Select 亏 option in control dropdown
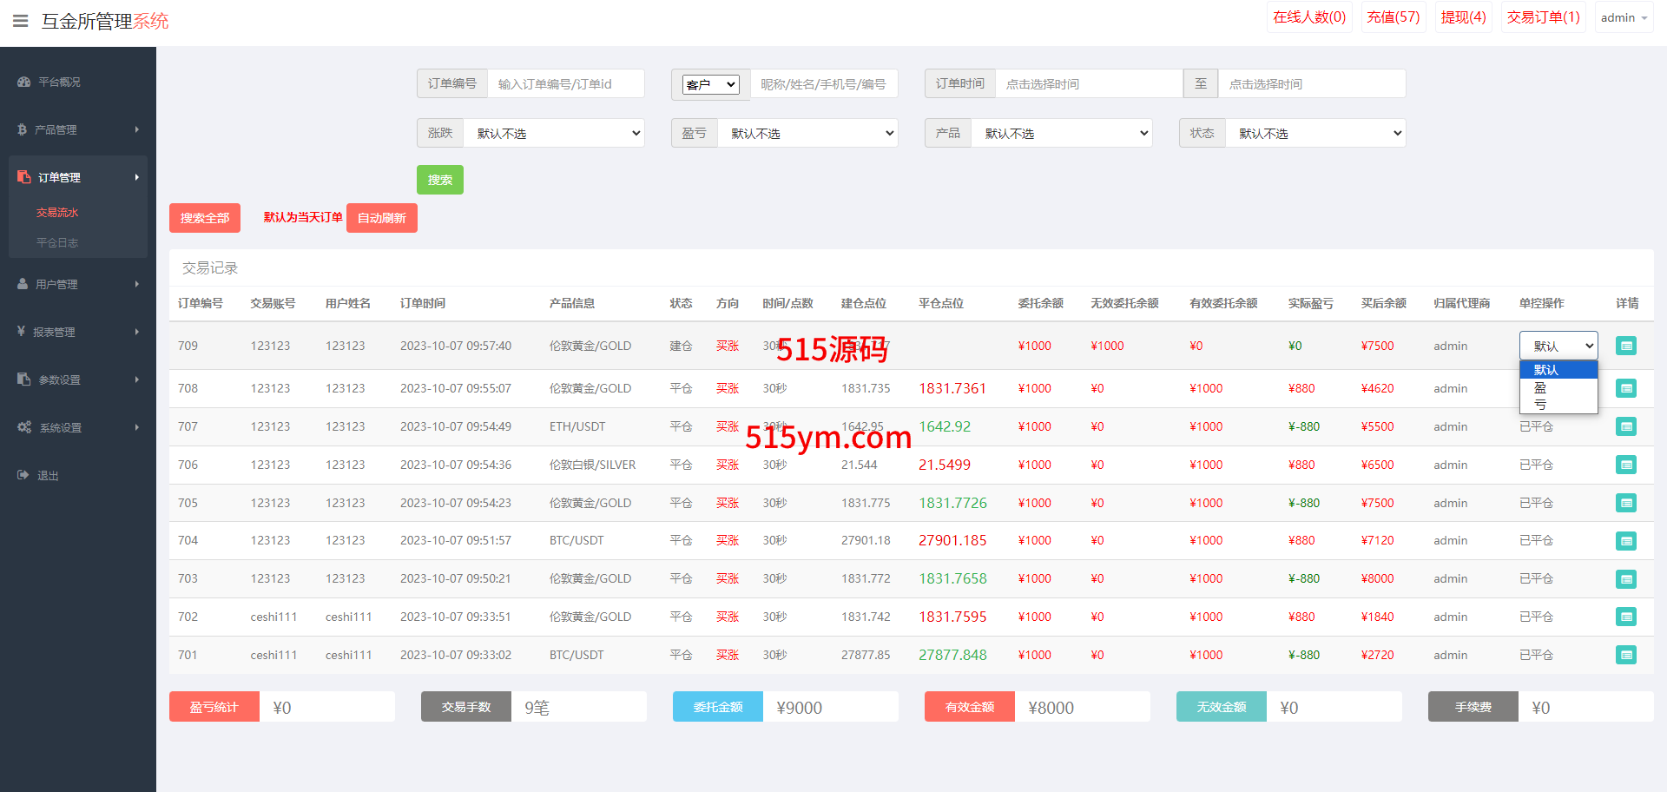The image size is (1667, 792). [1540, 405]
